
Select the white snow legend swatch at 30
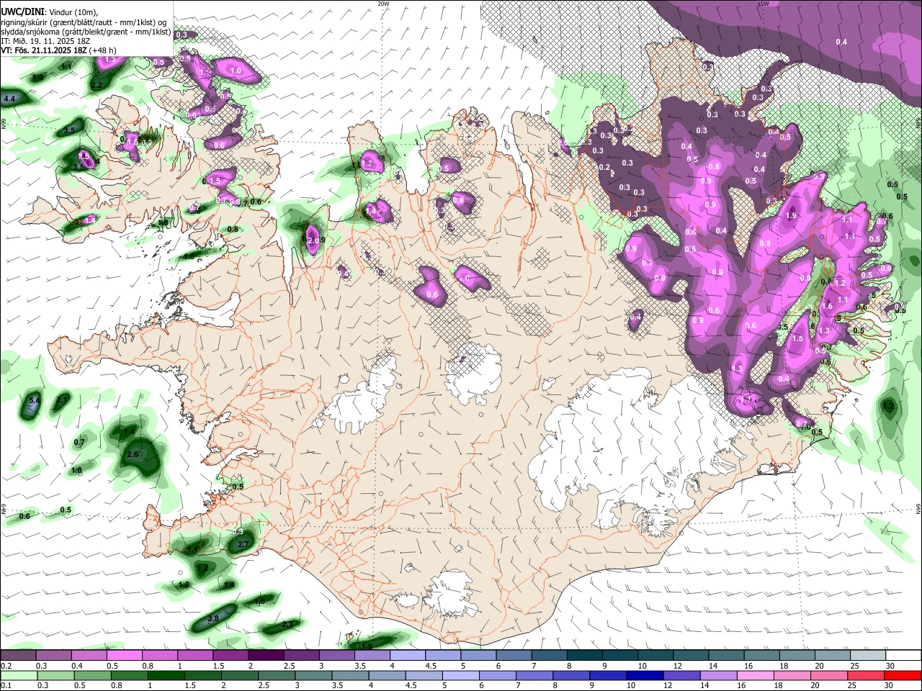pos(904,656)
